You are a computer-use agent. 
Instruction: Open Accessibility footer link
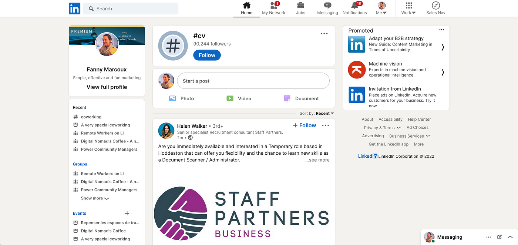(x=390, y=119)
